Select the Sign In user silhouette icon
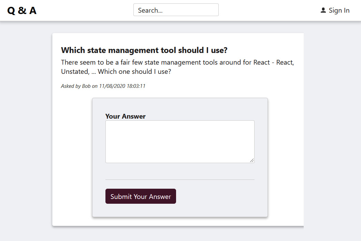The width and height of the screenshot is (361, 241). tap(322, 10)
